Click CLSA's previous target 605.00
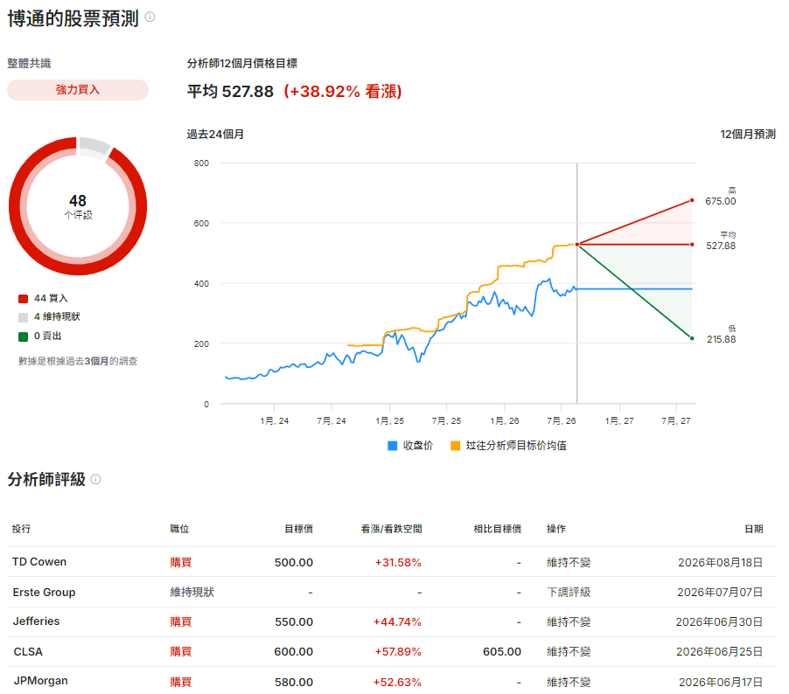Screen dimensions: 789x694 502,652
